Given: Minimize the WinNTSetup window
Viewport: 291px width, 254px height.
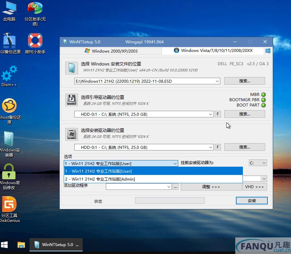Looking at the screenshot, I should coord(235,42).
